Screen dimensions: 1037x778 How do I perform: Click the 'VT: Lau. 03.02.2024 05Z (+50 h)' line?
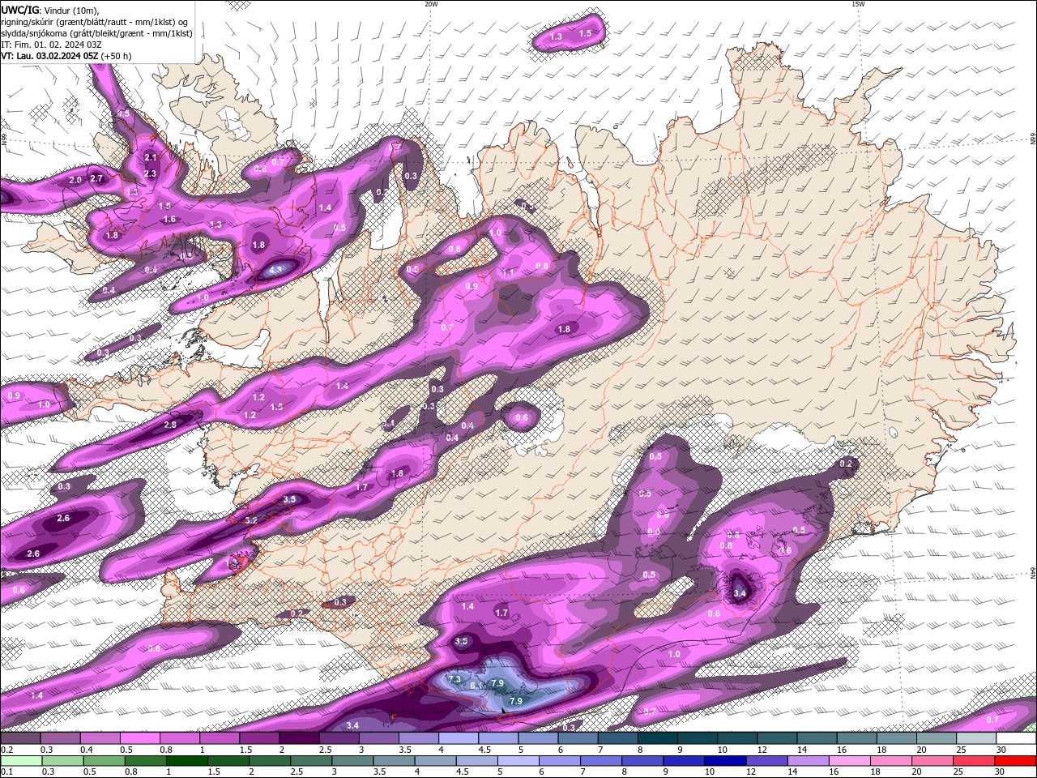[x=66, y=56]
